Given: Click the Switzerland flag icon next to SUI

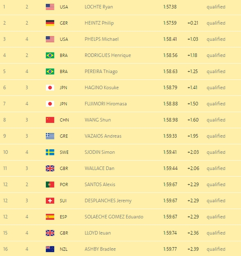Looking at the screenshot, I should (x=50, y=201).
